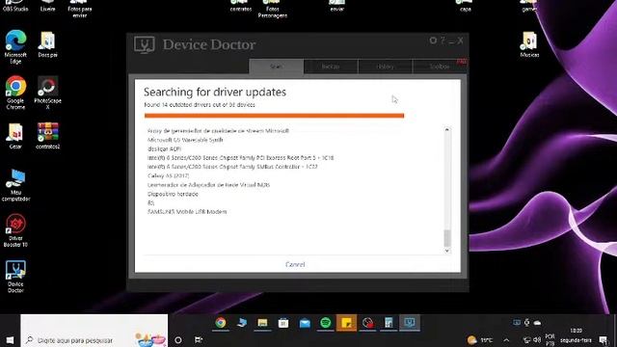Click the microphone tray icon
The image size is (617, 347).
[527, 323]
